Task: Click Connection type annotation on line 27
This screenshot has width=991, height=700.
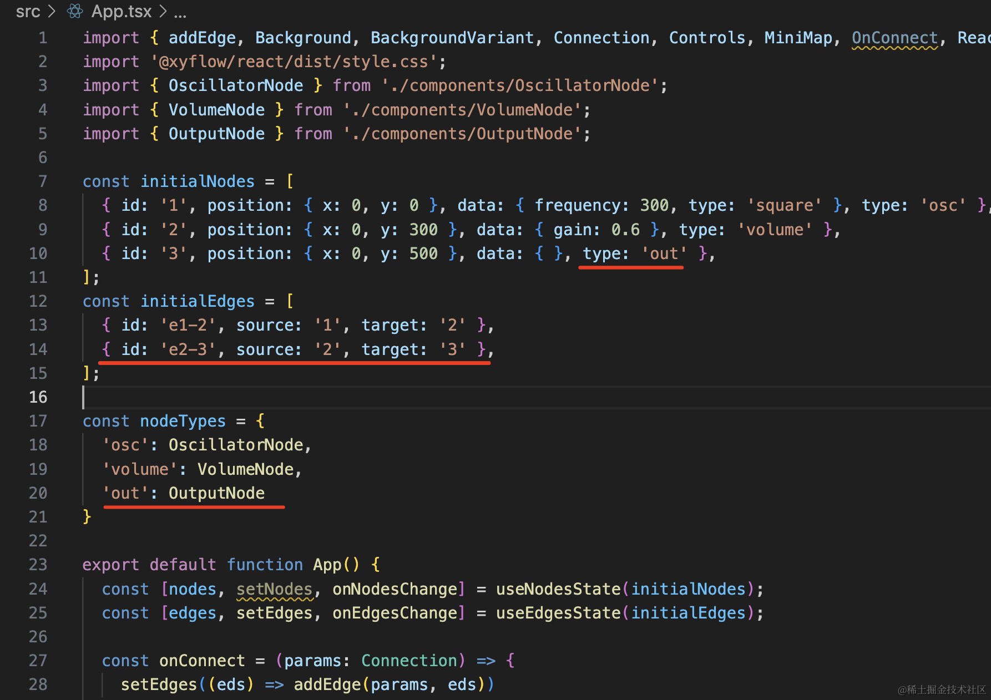Action: (x=409, y=661)
